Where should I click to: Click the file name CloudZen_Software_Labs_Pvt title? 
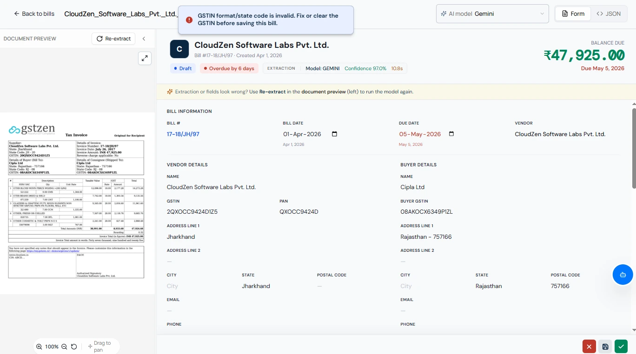tap(121, 14)
